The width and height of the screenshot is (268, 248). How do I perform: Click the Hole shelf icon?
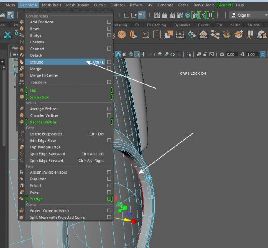(203, 34)
